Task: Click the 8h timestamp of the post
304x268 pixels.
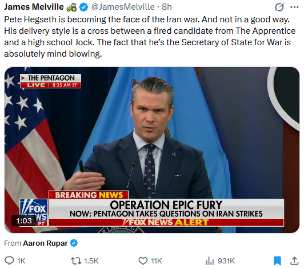Action: tap(167, 7)
